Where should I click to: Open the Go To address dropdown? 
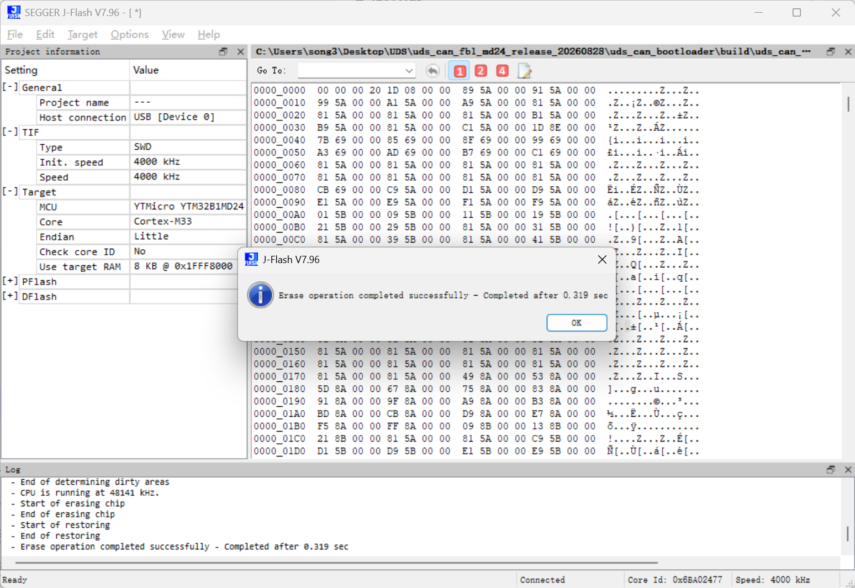pos(409,71)
